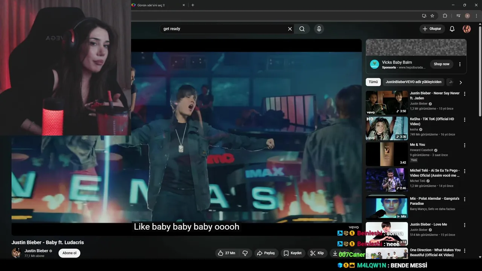Open menu for One Direction video
Viewport: 482px width, 271px height.
click(465, 251)
